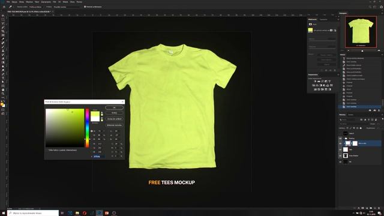Select the Crop tool
The width and height of the screenshot is (384, 216).
pos(3,31)
